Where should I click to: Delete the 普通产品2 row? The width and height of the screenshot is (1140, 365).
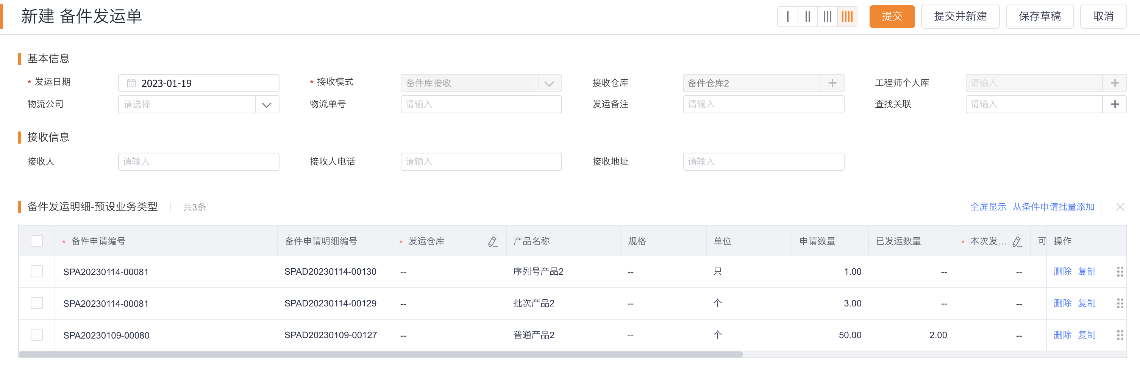click(x=1062, y=335)
